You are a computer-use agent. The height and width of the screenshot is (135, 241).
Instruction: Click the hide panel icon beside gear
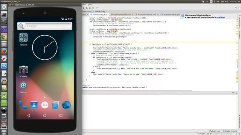[x=236, y=93]
